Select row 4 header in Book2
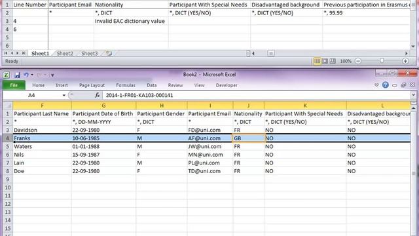 tap(7, 138)
